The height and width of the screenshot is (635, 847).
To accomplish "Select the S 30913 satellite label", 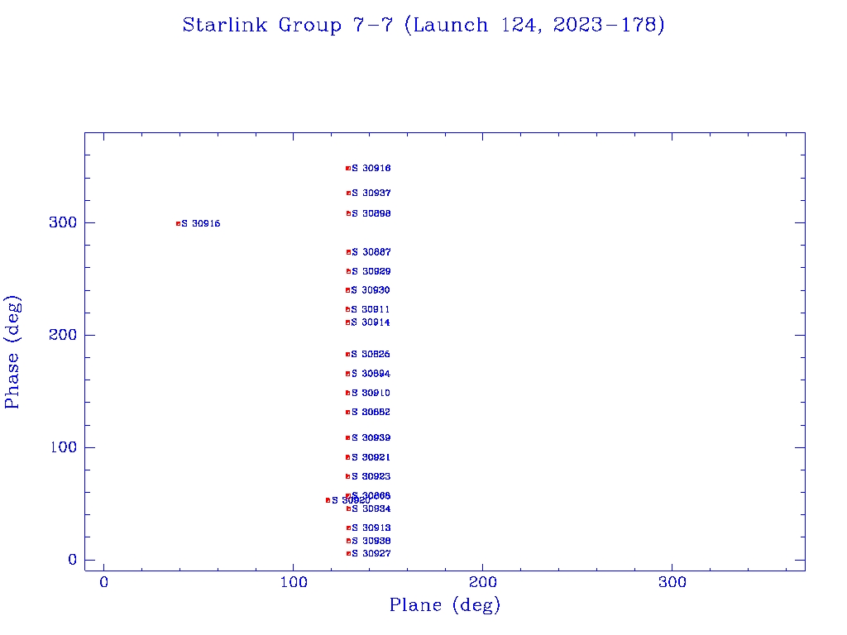I will [x=371, y=528].
